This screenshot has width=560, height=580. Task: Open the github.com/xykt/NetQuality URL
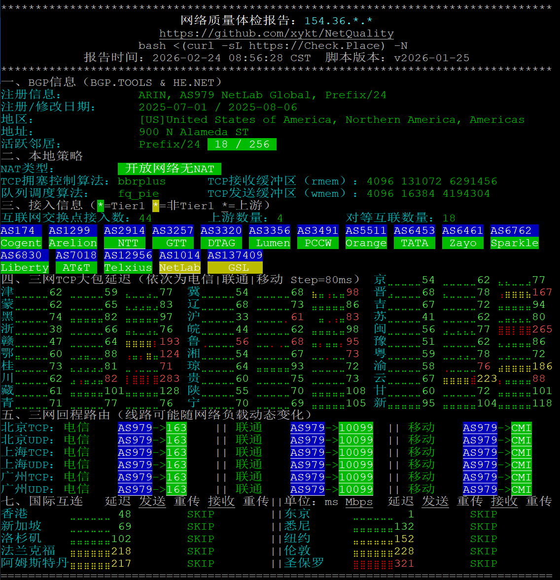coord(276,34)
